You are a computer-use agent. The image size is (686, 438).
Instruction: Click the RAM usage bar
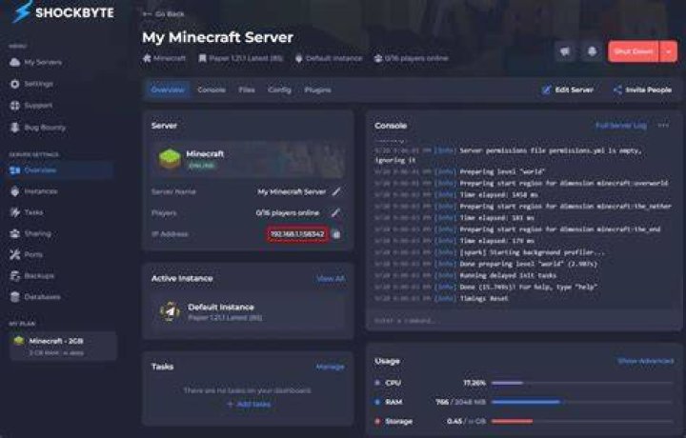click(x=582, y=402)
